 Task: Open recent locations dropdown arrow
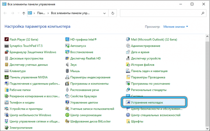[18, 13]
